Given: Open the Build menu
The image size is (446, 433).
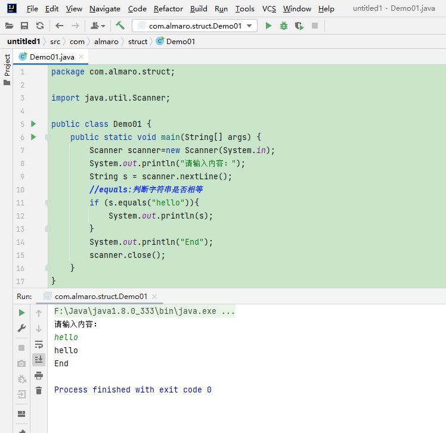Looking at the screenshot, I should [199, 9].
